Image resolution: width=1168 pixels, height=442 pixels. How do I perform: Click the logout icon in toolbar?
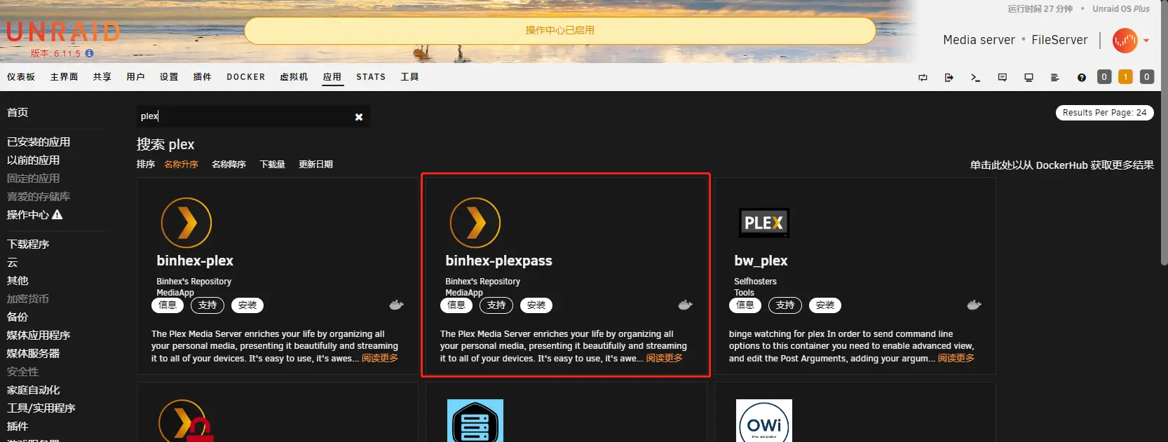tap(949, 78)
